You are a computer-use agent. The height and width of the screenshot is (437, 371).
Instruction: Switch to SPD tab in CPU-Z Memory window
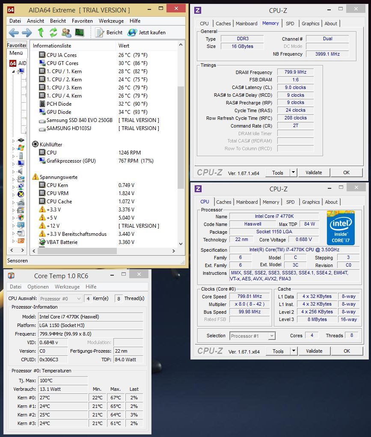pos(290,24)
